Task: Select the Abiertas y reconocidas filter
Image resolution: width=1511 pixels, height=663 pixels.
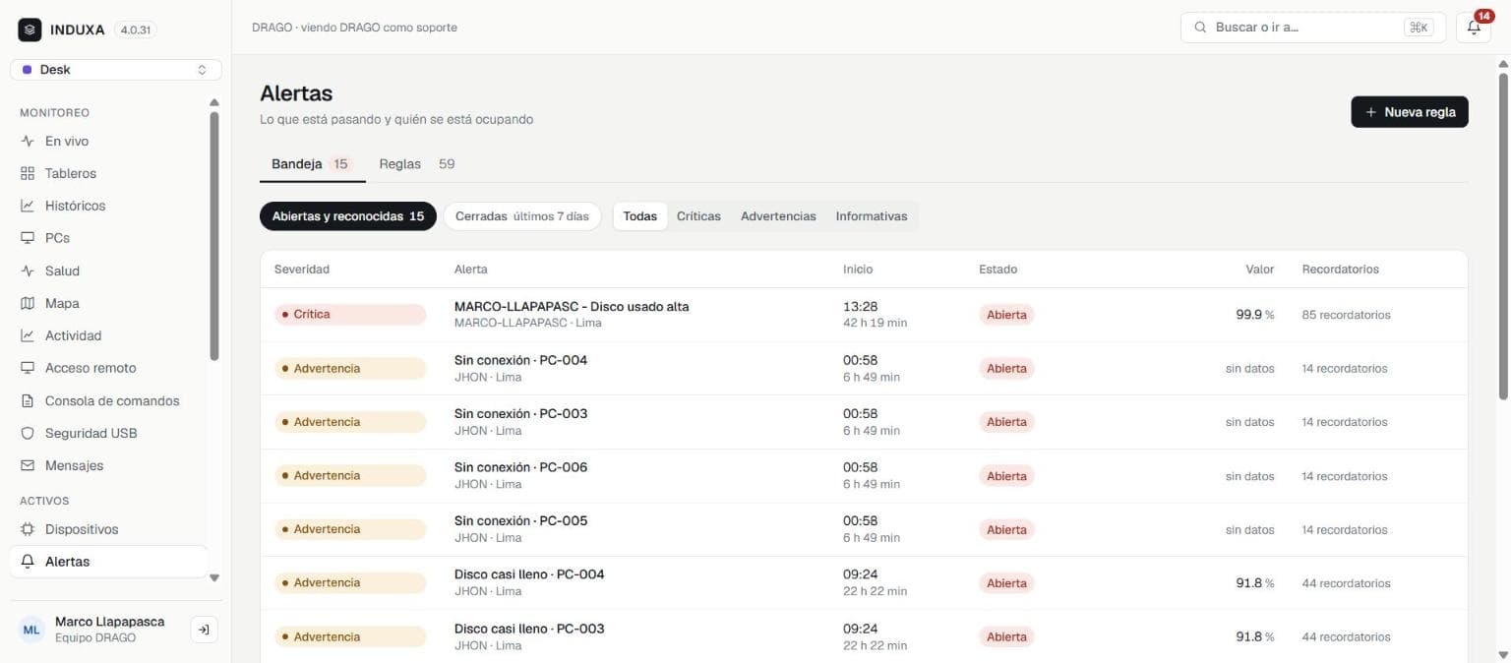Action: pyautogui.click(x=348, y=216)
